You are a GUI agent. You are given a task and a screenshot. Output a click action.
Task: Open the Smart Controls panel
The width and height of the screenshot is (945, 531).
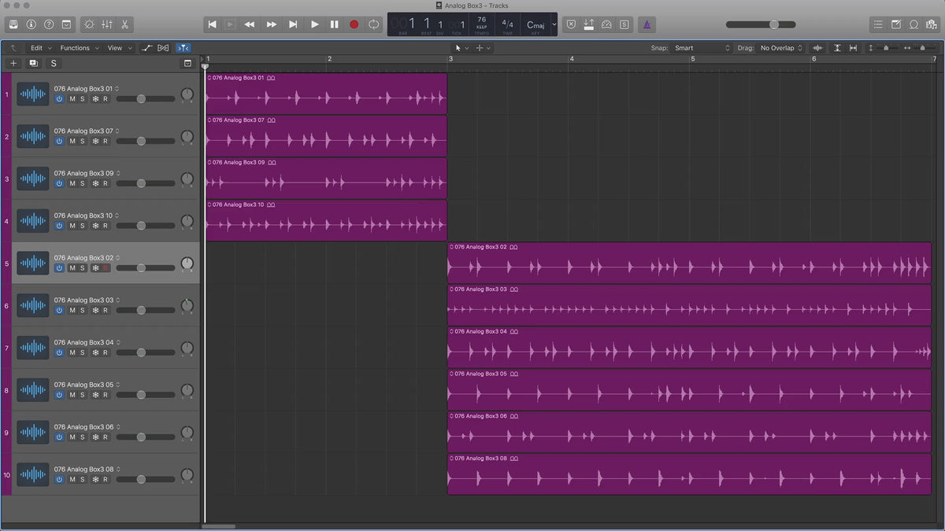(x=88, y=24)
